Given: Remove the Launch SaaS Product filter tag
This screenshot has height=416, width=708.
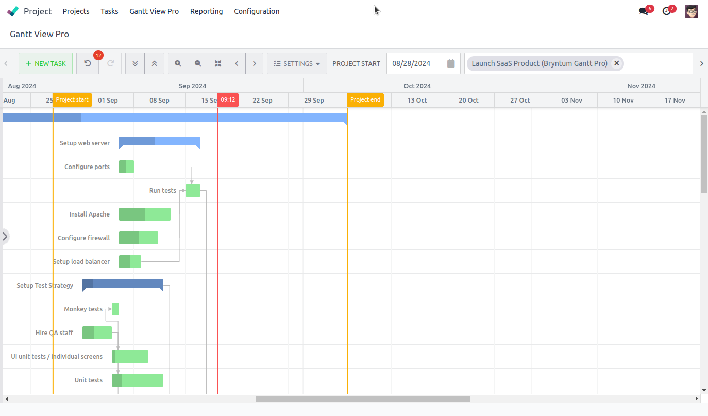Looking at the screenshot, I should pyautogui.click(x=617, y=63).
